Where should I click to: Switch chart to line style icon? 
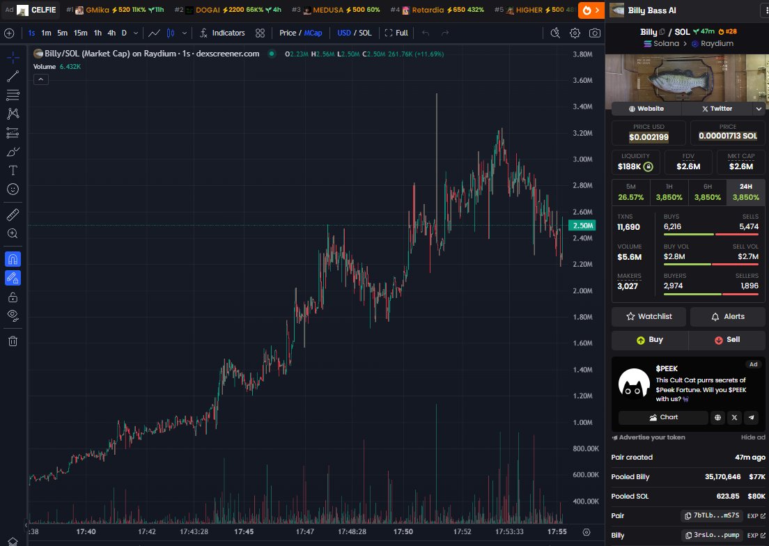pyautogui.click(x=154, y=33)
